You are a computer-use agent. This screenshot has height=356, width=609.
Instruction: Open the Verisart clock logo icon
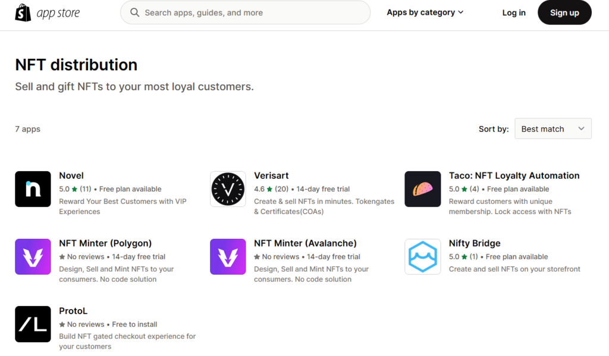[228, 189]
